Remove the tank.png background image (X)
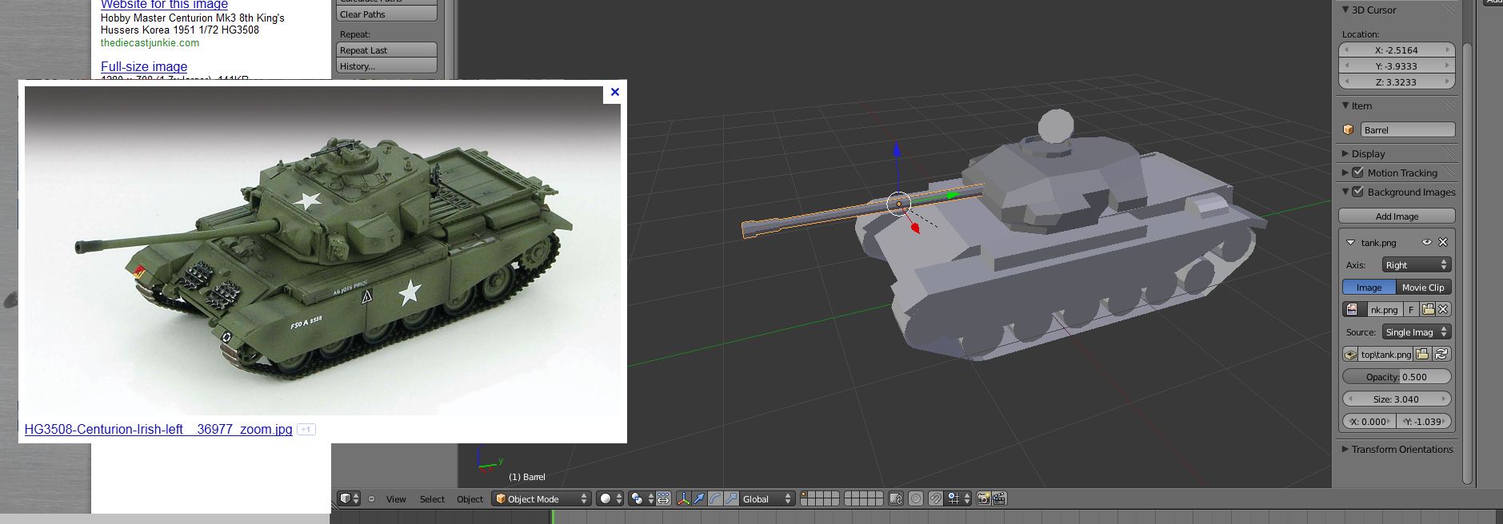Screen dimensions: 1503x524 (1443, 242)
